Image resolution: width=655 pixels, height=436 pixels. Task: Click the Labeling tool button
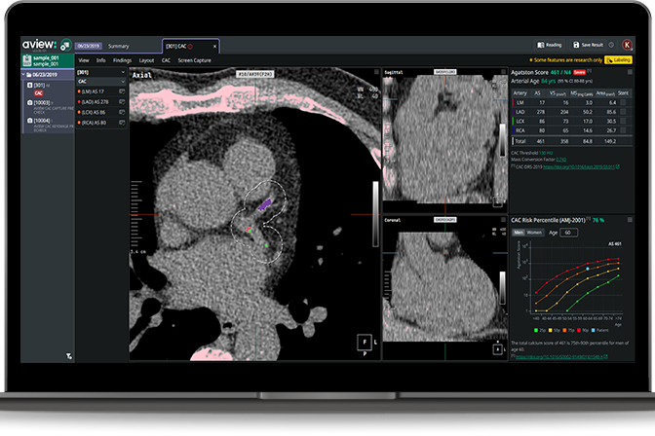(x=617, y=59)
